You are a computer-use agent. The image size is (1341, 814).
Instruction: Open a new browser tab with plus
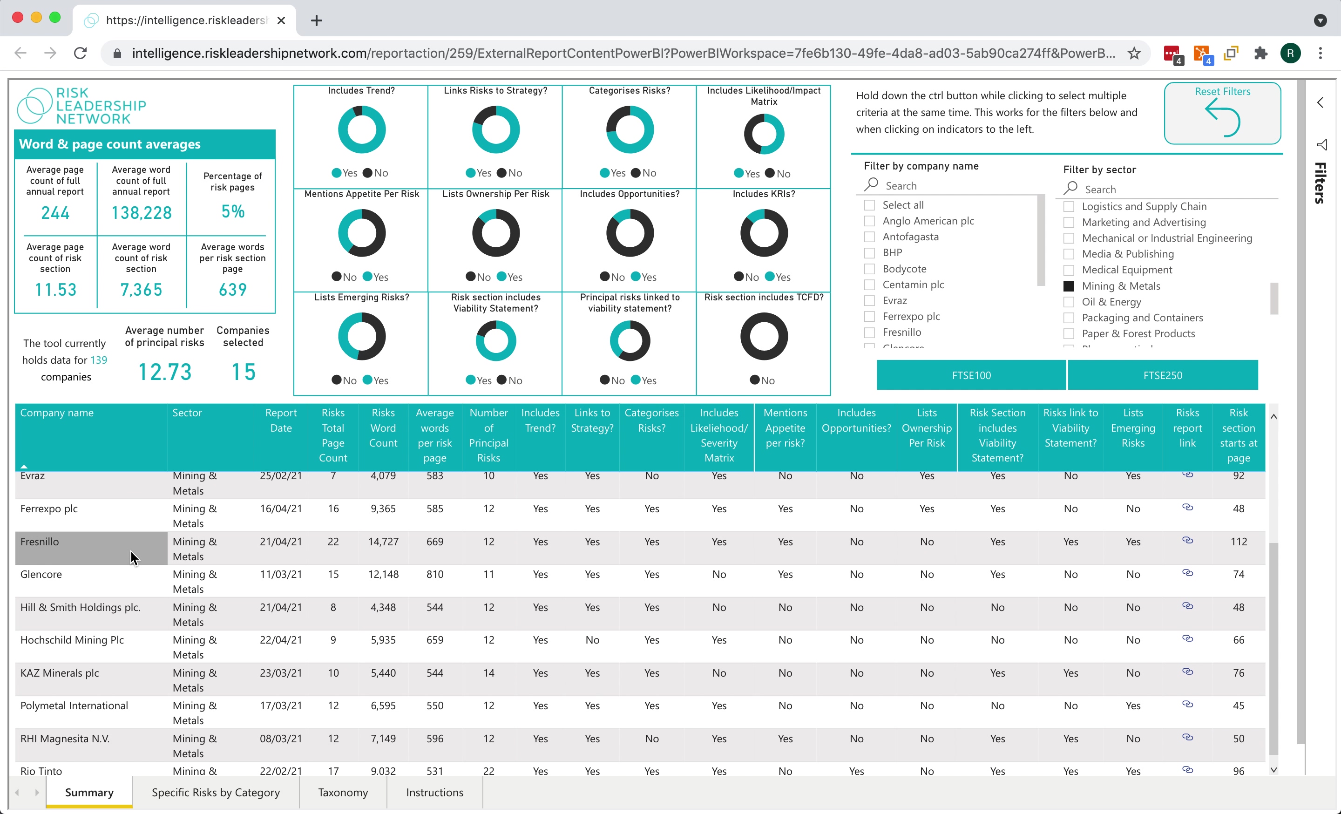coord(316,20)
